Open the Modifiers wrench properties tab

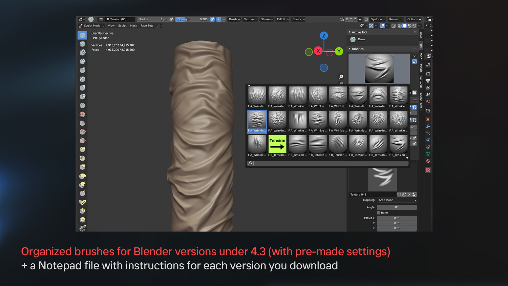[428, 126]
